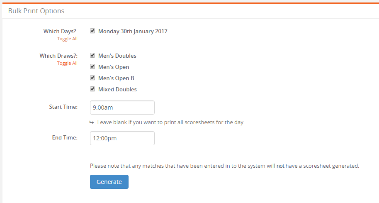This screenshot has height=203, width=379.
Task: Click the End Time field label
Action: point(65,137)
